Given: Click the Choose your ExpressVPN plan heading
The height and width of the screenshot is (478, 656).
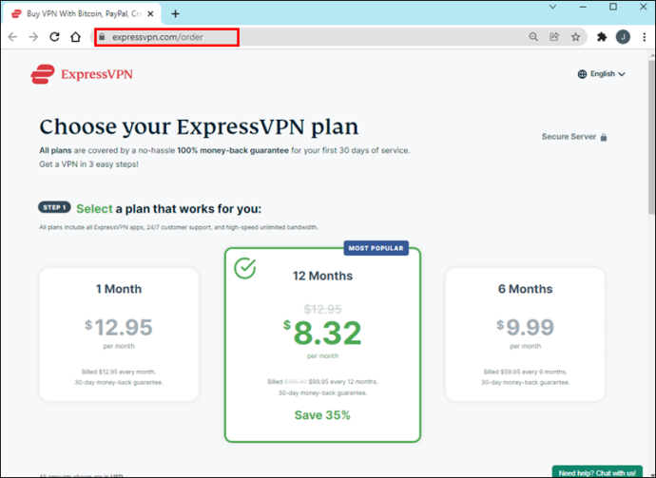Looking at the screenshot, I should (x=199, y=126).
